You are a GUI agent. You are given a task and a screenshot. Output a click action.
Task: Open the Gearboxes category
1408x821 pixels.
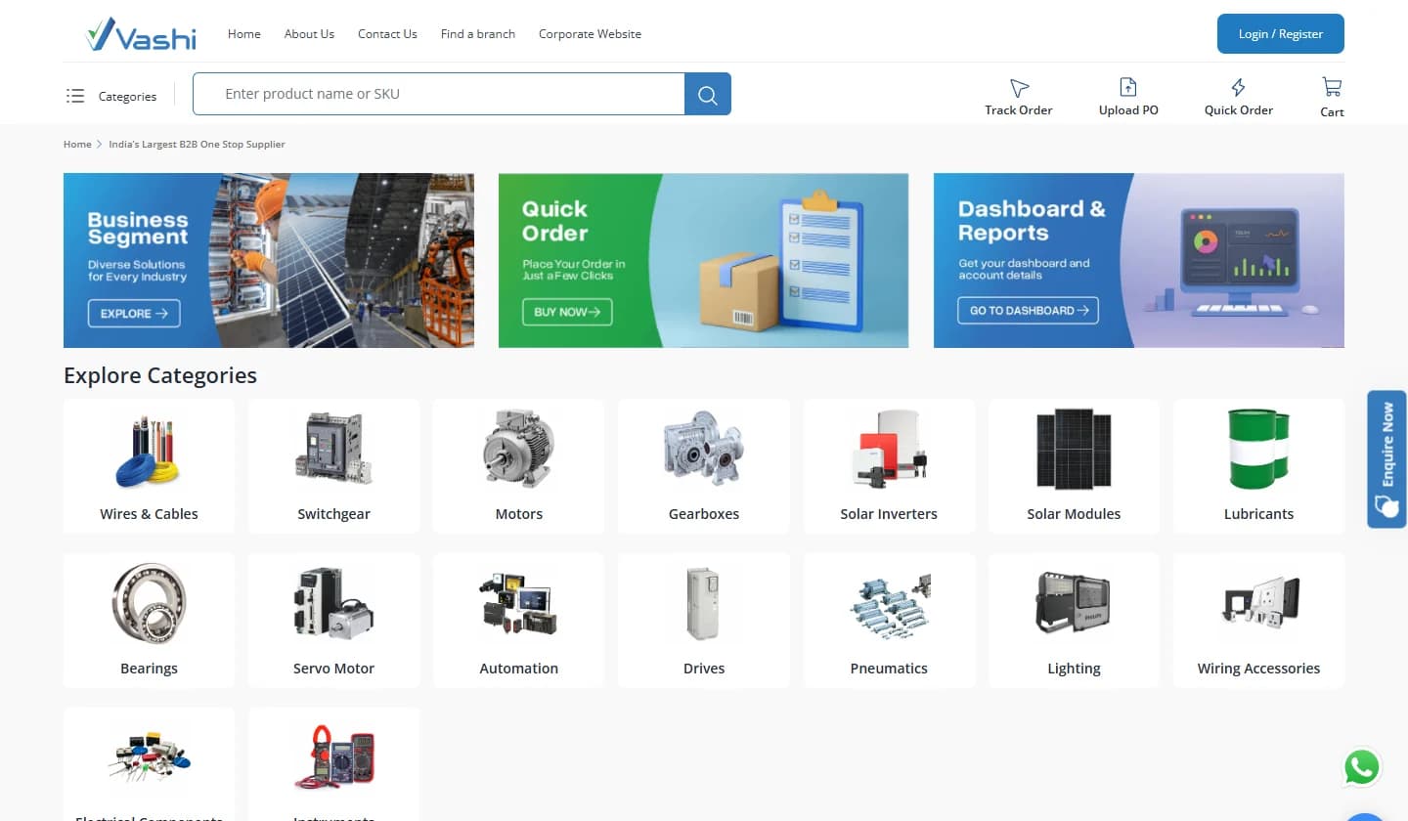(x=704, y=466)
